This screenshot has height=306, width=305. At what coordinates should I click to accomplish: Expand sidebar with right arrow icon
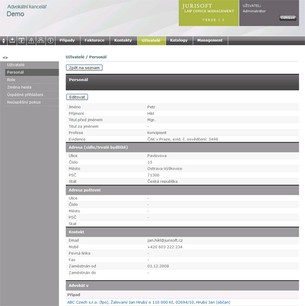(x=7, y=57)
